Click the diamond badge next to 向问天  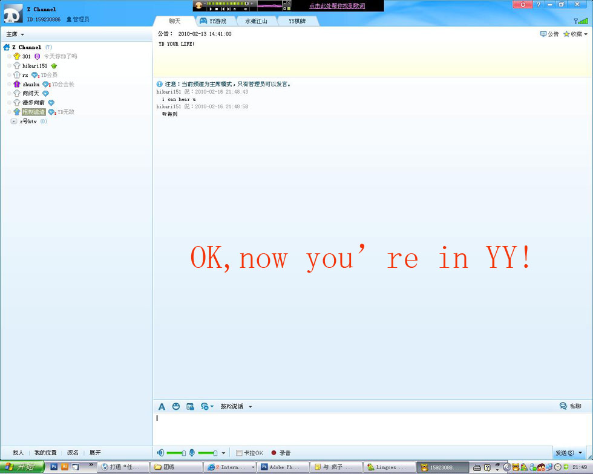pyautogui.click(x=45, y=93)
